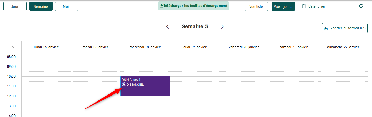Image resolution: width=372 pixels, height=117 pixels.
Task: Open the Calendrier date picker
Action: point(314,6)
